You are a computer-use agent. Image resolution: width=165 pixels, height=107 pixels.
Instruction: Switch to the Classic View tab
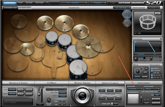point(25,8)
